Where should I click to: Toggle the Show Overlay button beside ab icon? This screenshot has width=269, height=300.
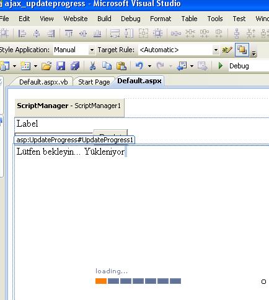coord(242,50)
